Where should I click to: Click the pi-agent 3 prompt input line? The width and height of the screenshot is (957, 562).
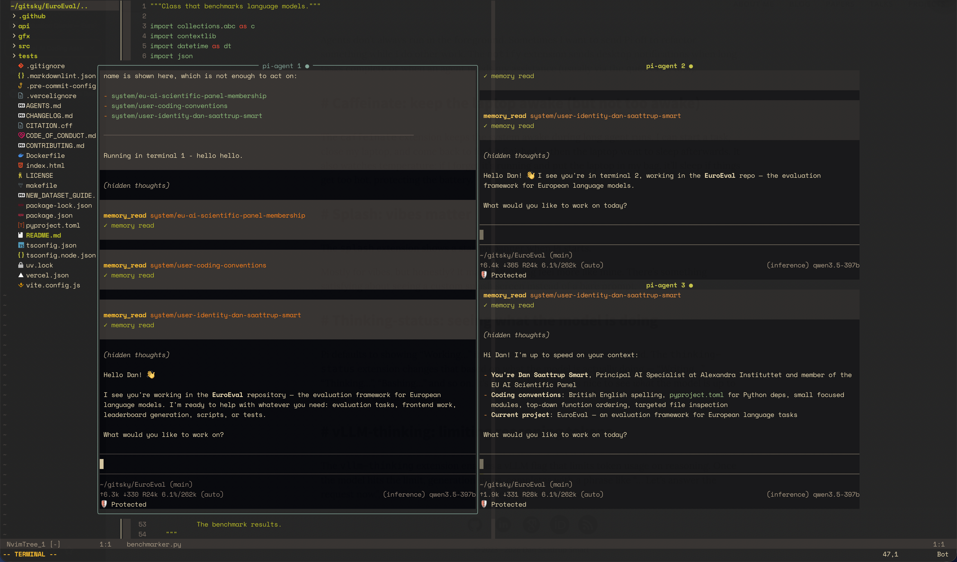pos(669,464)
